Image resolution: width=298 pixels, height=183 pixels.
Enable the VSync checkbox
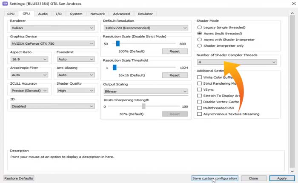[x=200, y=90]
